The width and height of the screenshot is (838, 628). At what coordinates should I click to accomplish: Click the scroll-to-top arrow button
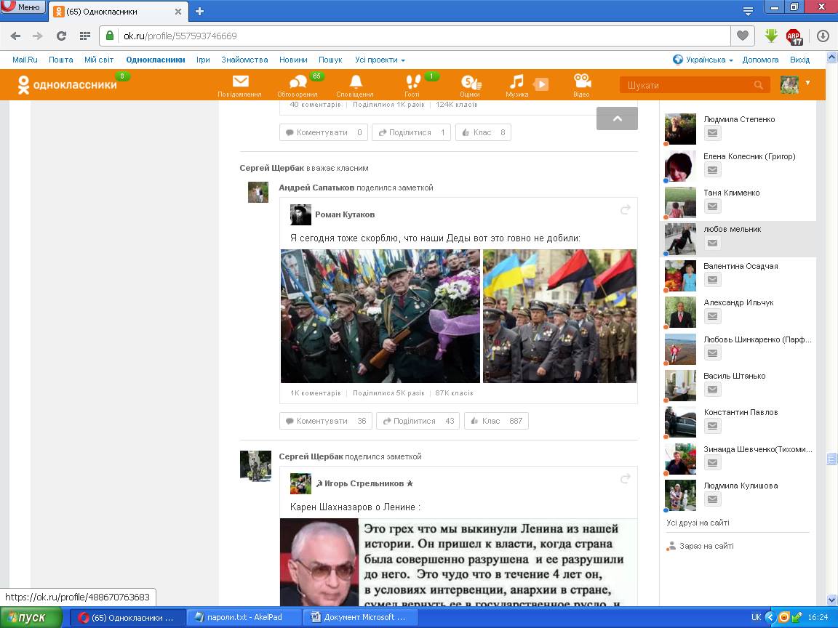coord(617,118)
